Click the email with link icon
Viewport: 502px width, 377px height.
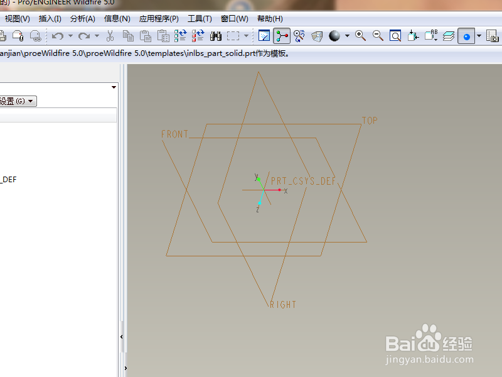click(36, 36)
